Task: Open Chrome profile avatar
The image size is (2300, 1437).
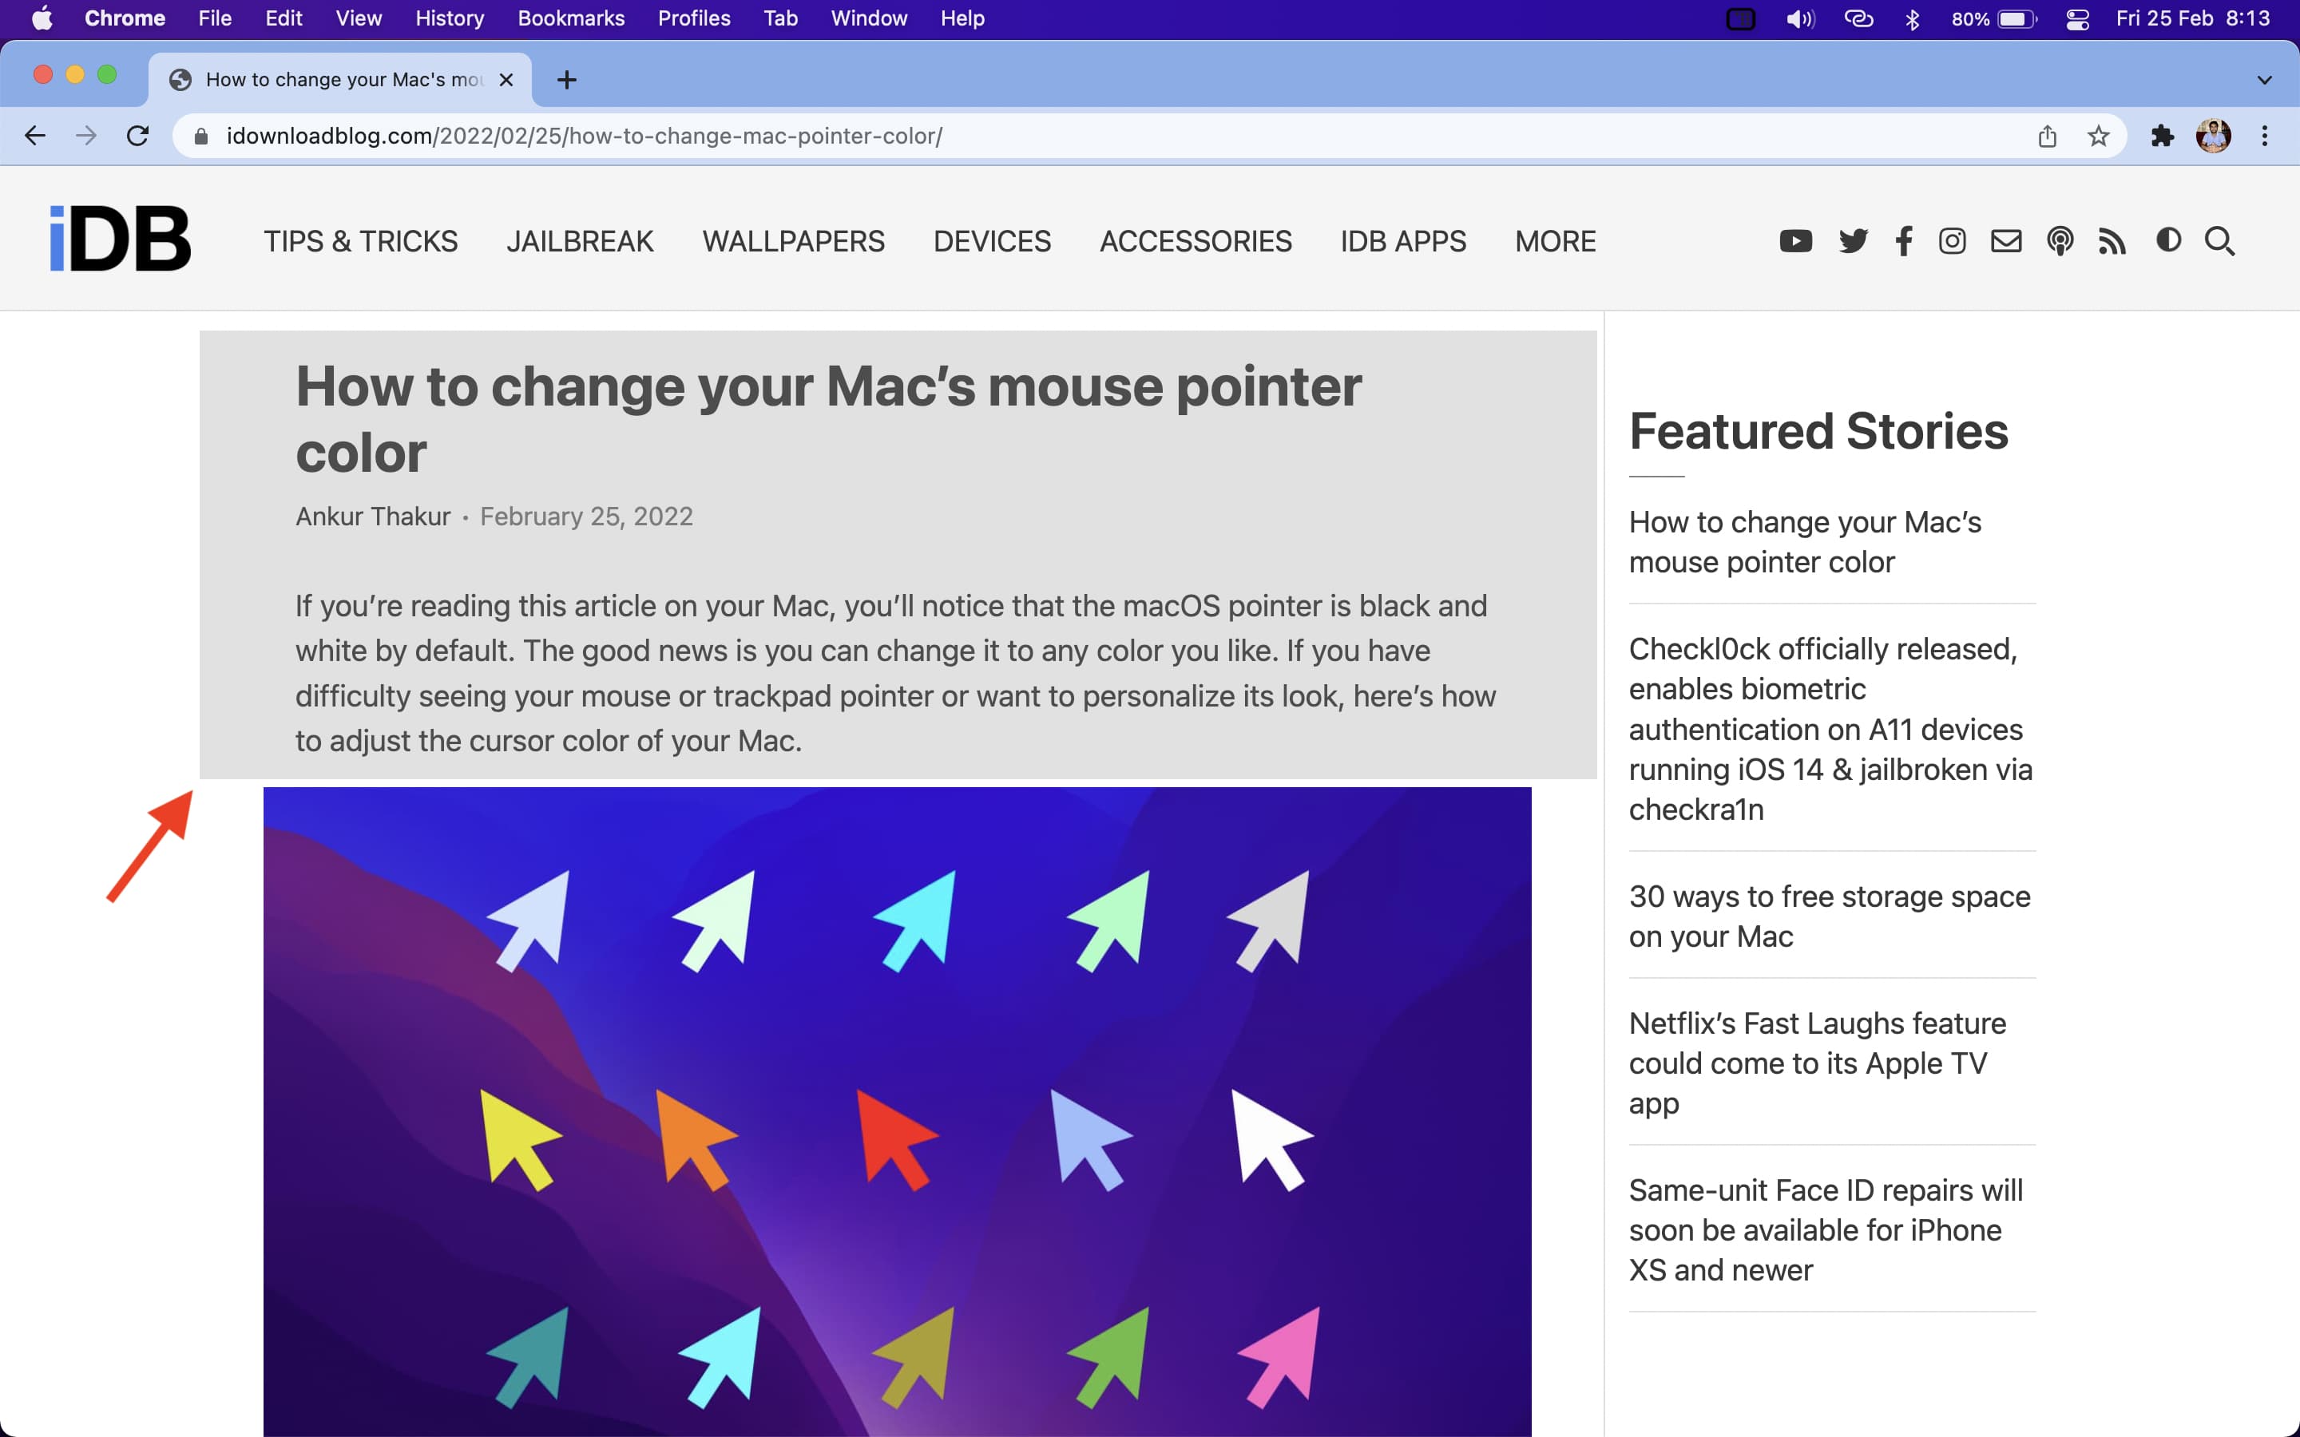Action: (x=2214, y=136)
